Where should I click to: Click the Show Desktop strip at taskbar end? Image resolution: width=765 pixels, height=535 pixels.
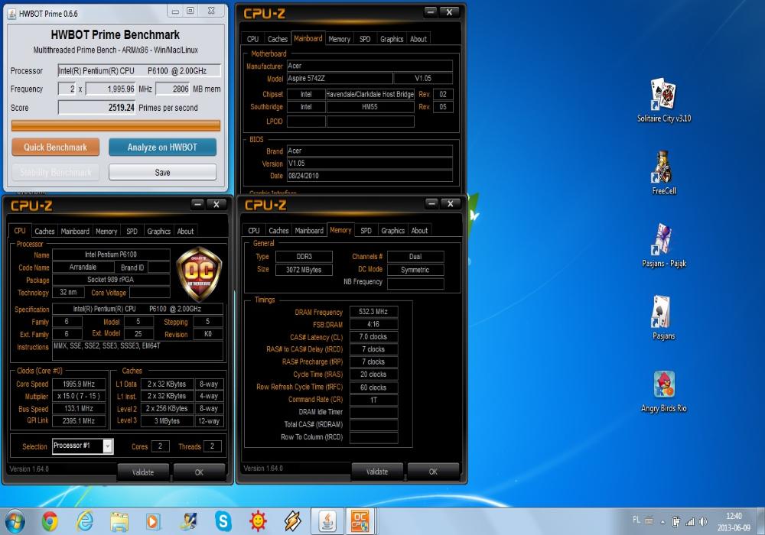[x=760, y=521]
